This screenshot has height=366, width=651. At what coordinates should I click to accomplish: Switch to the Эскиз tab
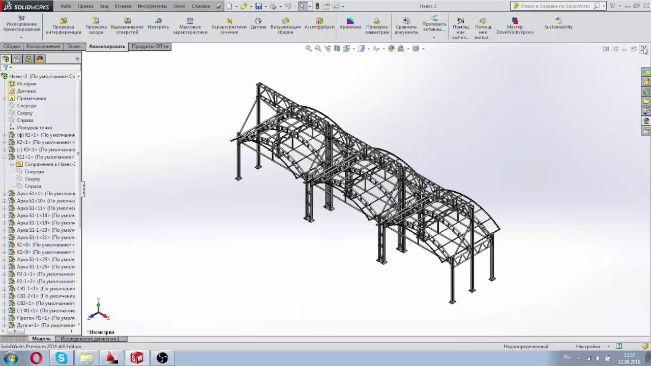74,46
